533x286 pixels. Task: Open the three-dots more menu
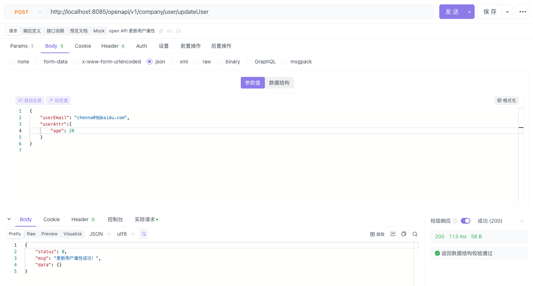pyautogui.click(x=523, y=12)
